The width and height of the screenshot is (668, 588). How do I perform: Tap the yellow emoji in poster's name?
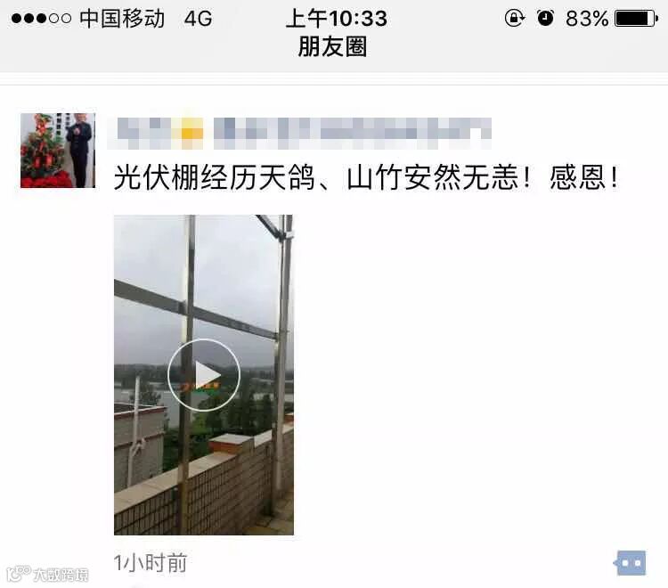pos(191,133)
